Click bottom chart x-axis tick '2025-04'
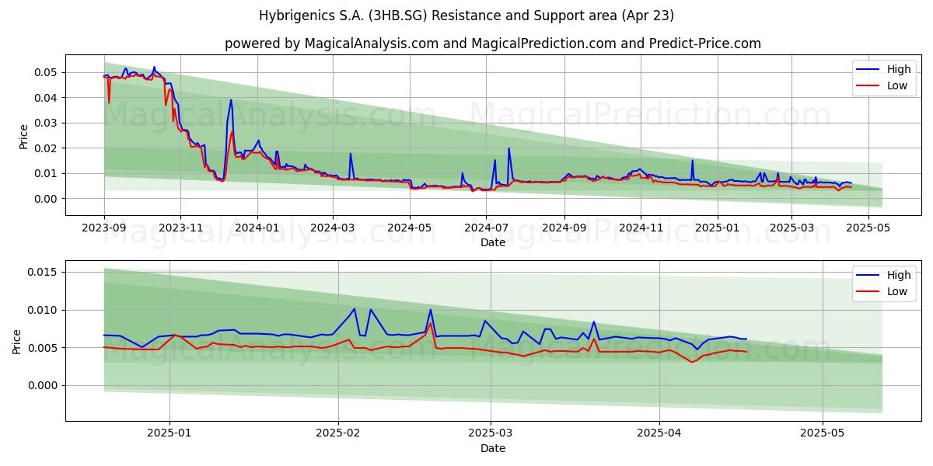The image size is (933, 466). (659, 434)
